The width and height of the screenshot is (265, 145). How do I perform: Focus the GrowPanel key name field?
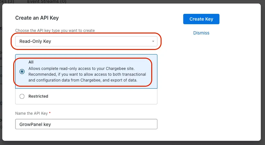86,124
